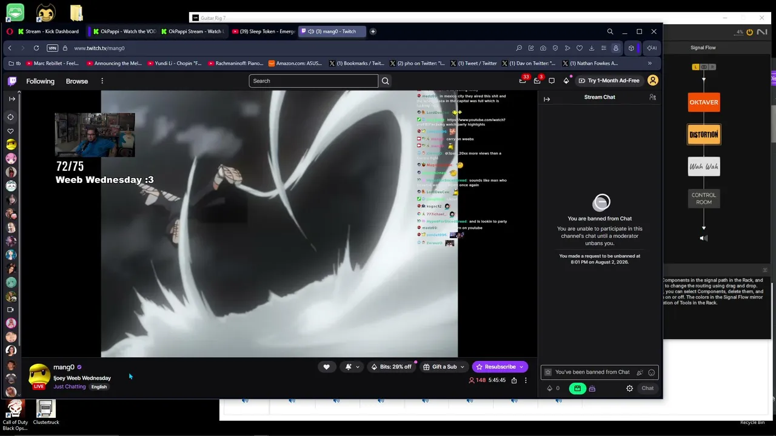Click the search magnifier button beside the Twitch search box
Viewport: 776px width, 436px height.
386,81
